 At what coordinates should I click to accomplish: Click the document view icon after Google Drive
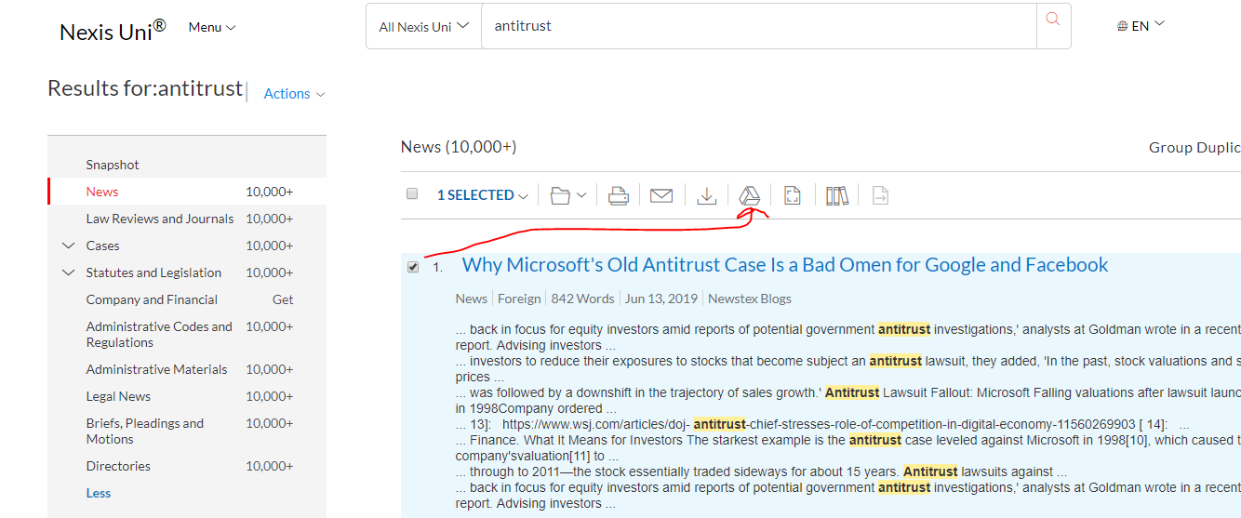point(793,195)
